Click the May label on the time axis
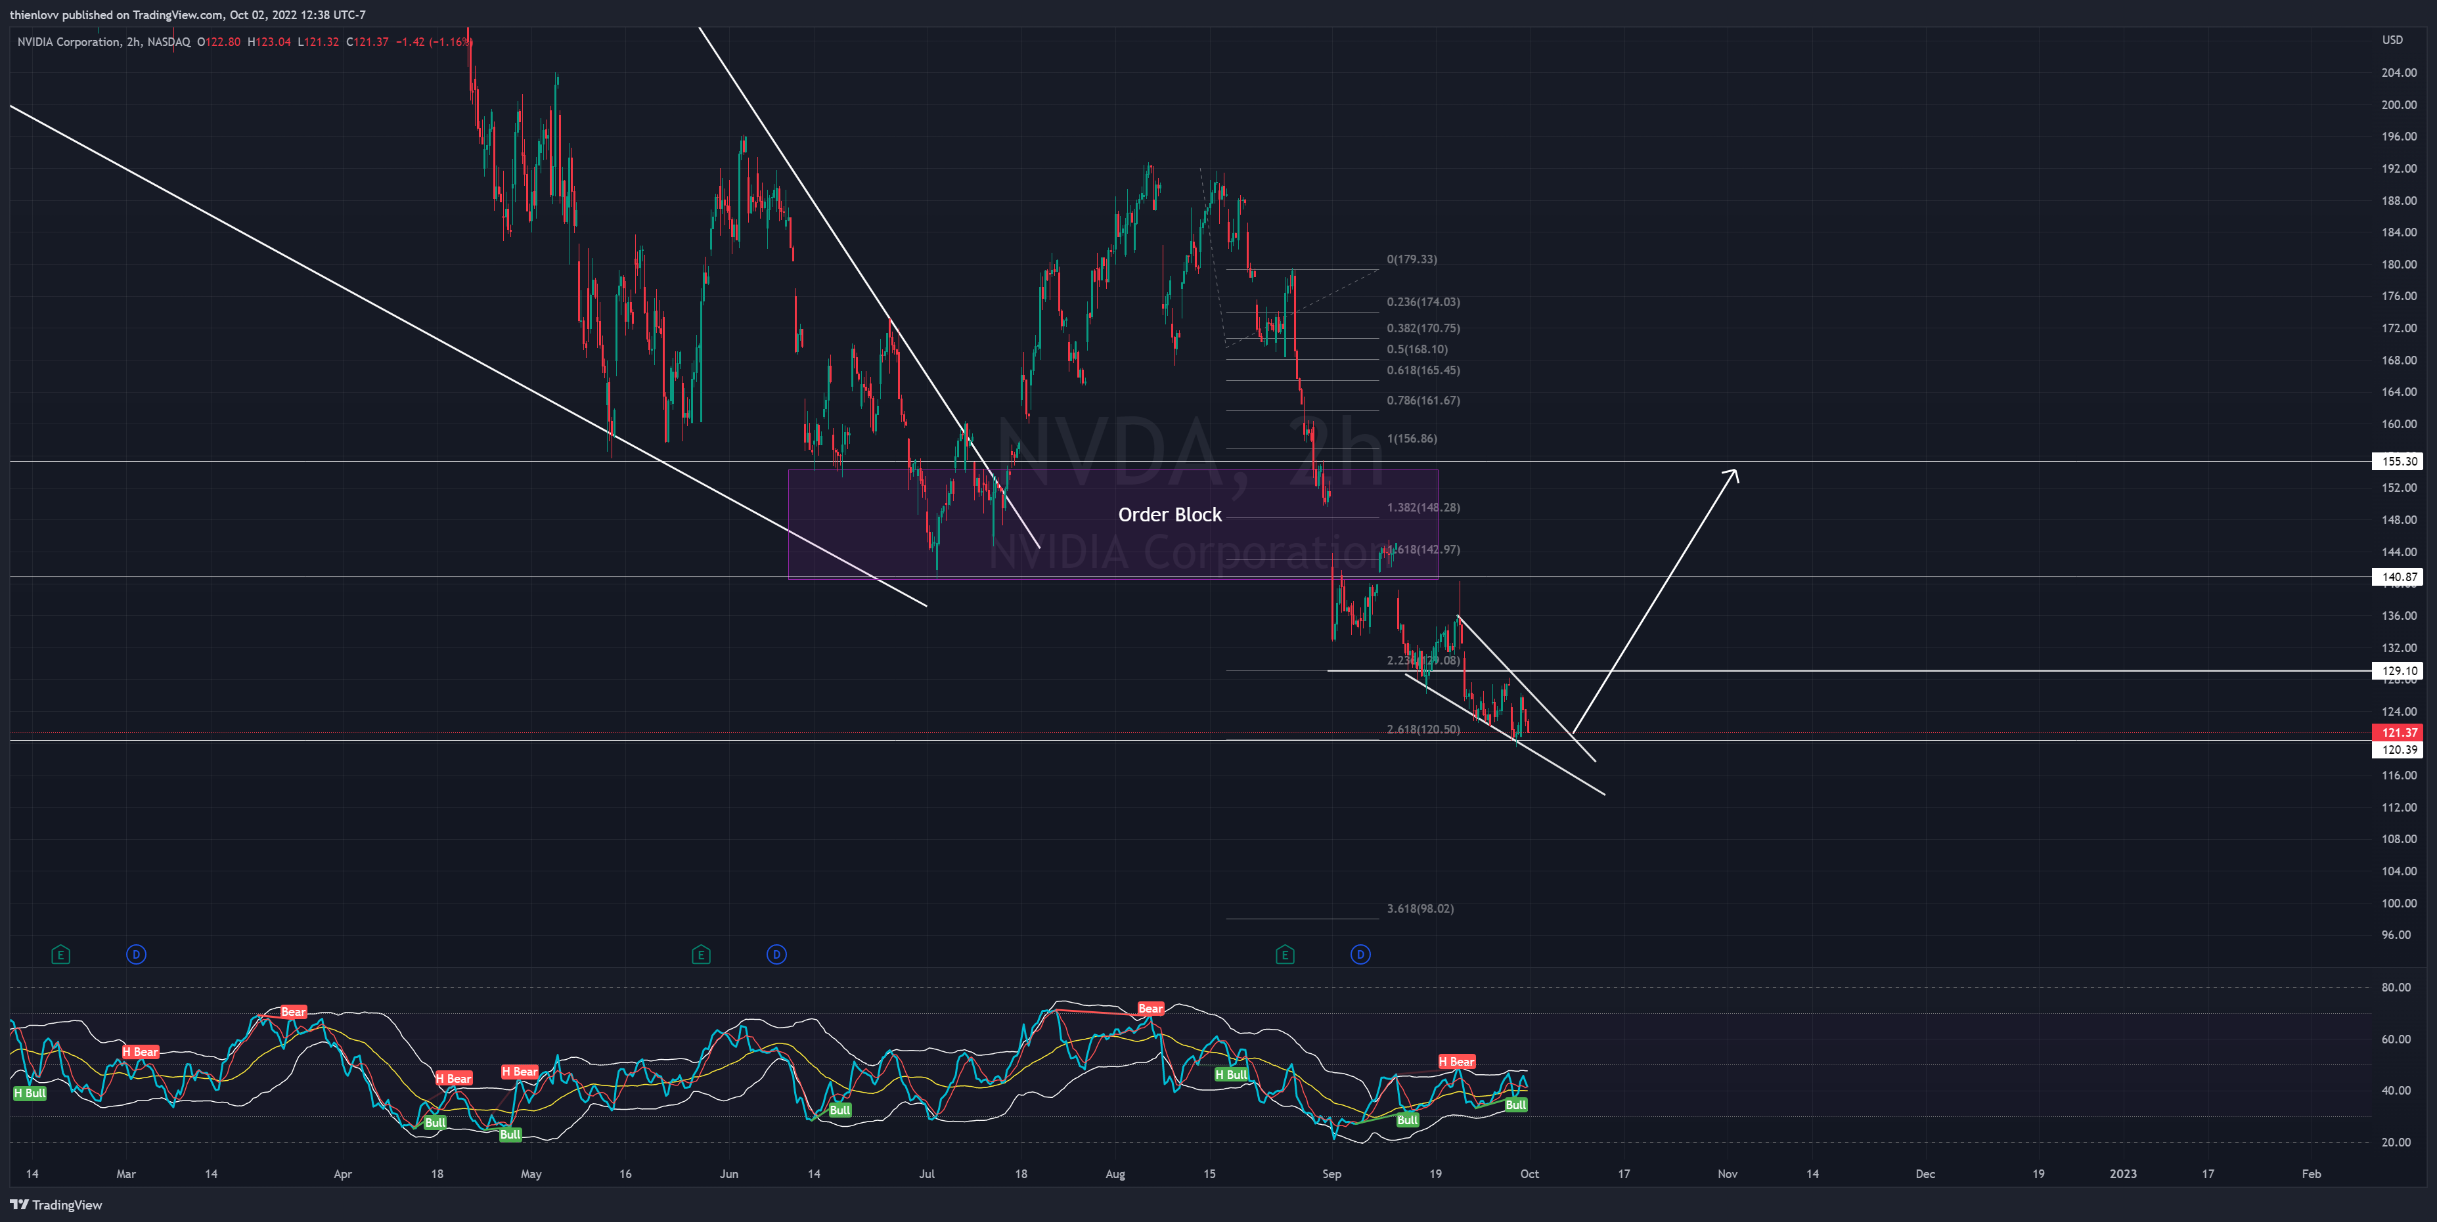The width and height of the screenshot is (2437, 1222). pos(531,1174)
